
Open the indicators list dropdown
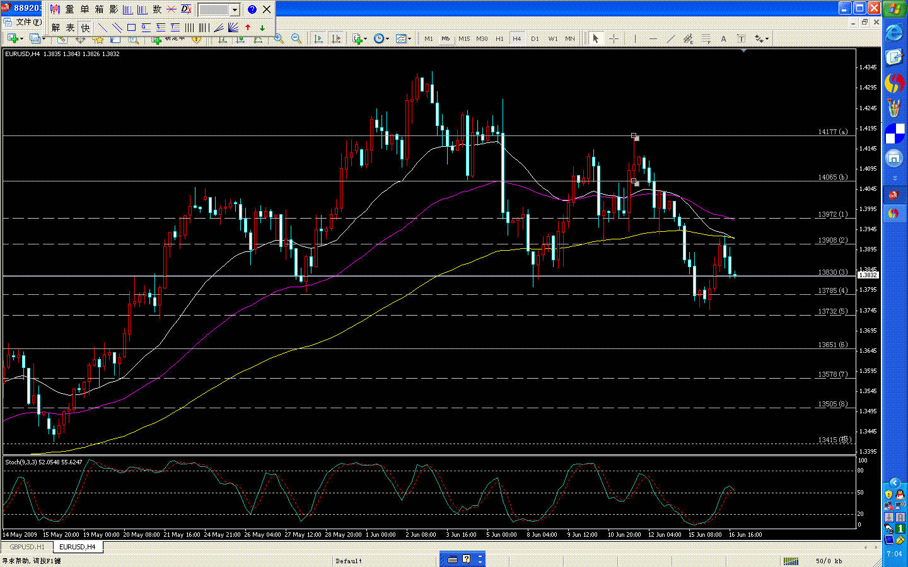coord(359,38)
